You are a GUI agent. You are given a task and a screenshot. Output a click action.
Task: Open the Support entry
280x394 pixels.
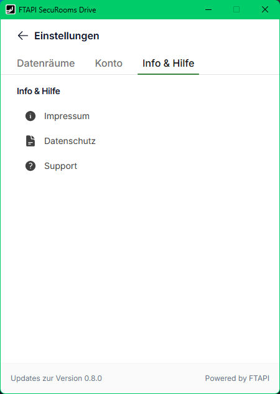[60, 166]
